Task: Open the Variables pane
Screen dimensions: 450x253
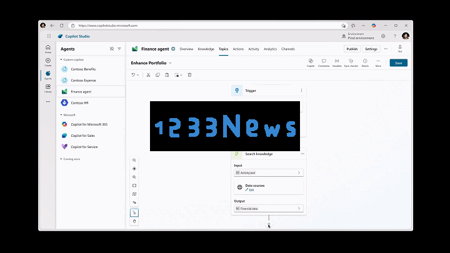Action: pyautogui.click(x=337, y=63)
